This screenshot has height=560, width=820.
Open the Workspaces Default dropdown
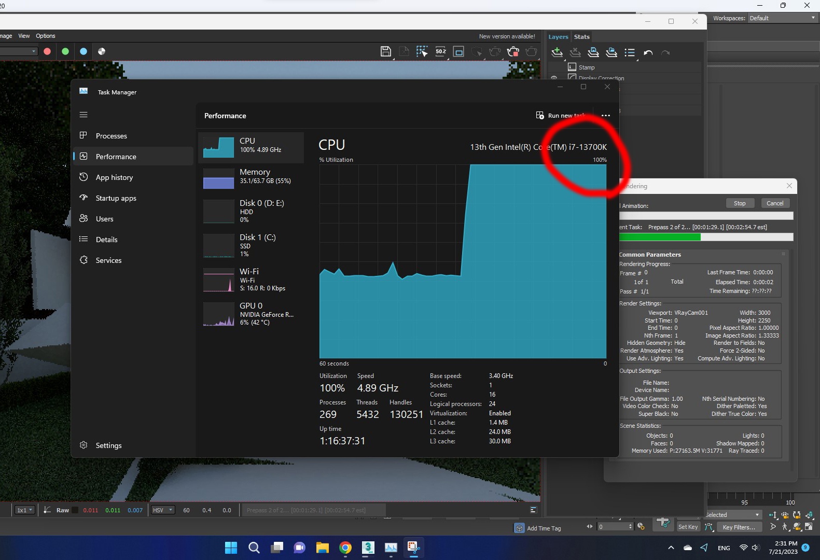(x=782, y=18)
